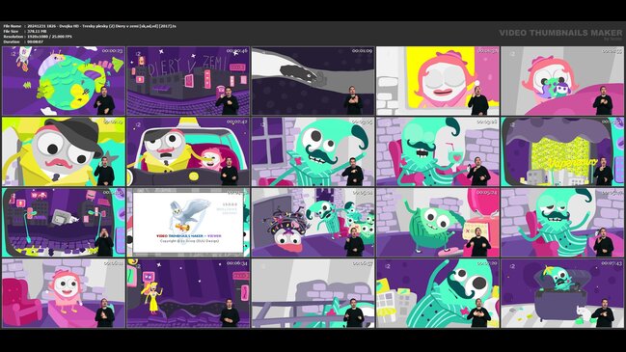
Task: Open the dark city street thumbnail in third row
Action: 64,223
